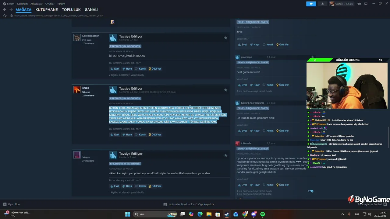This screenshot has height=219, width=390.
Task: Open comments bubble on iclikunefe's review
Action: click(x=311, y=191)
